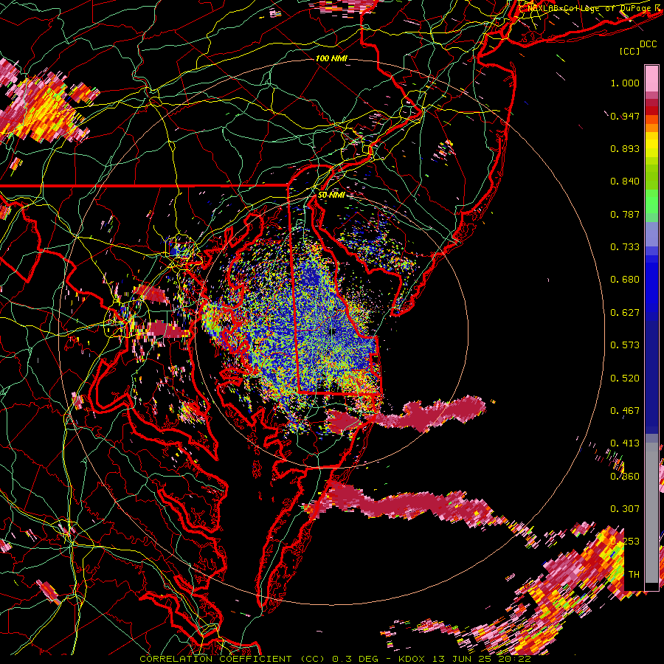
Task: Click the 0.413 legend value
Action: pos(625,443)
